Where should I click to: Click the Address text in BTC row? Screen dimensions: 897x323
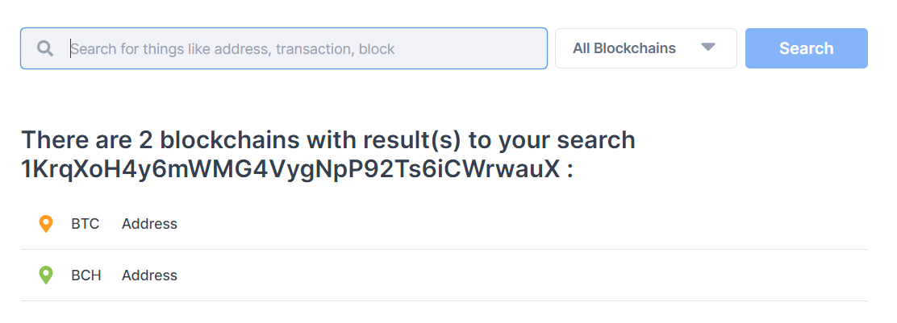click(149, 224)
